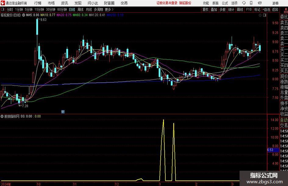288x186 pixels.
Task: Open the mail envelope icon
Action: pyautogui.click(x=260, y=3)
